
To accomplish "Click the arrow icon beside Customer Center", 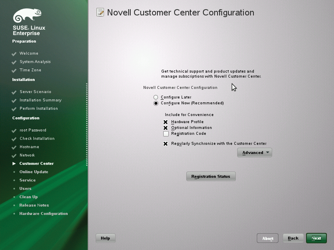I will click(x=14, y=163).
